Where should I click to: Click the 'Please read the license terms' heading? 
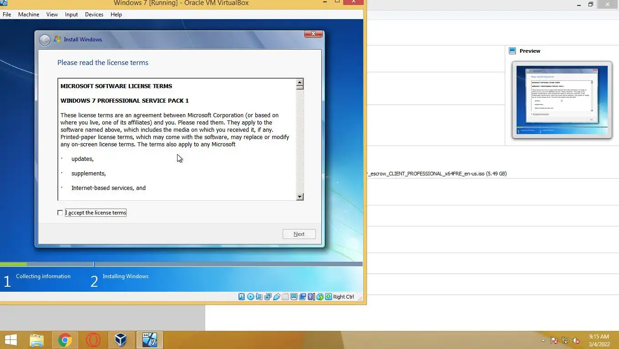click(103, 63)
